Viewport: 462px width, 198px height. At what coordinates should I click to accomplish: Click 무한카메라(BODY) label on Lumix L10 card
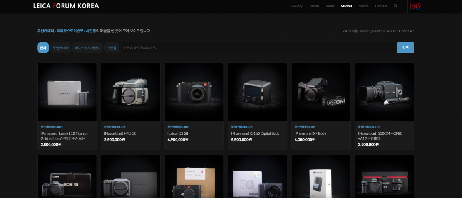click(52, 127)
